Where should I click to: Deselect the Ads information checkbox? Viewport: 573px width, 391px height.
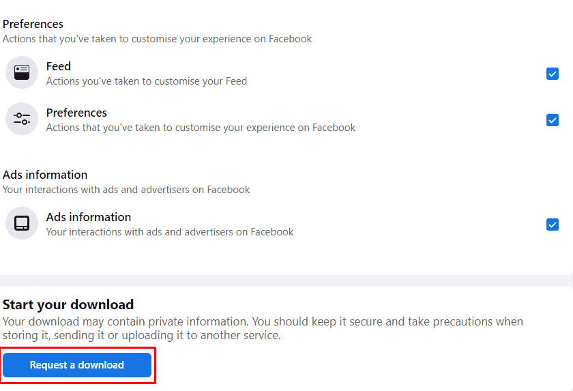pyautogui.click(x=552, y=225)
